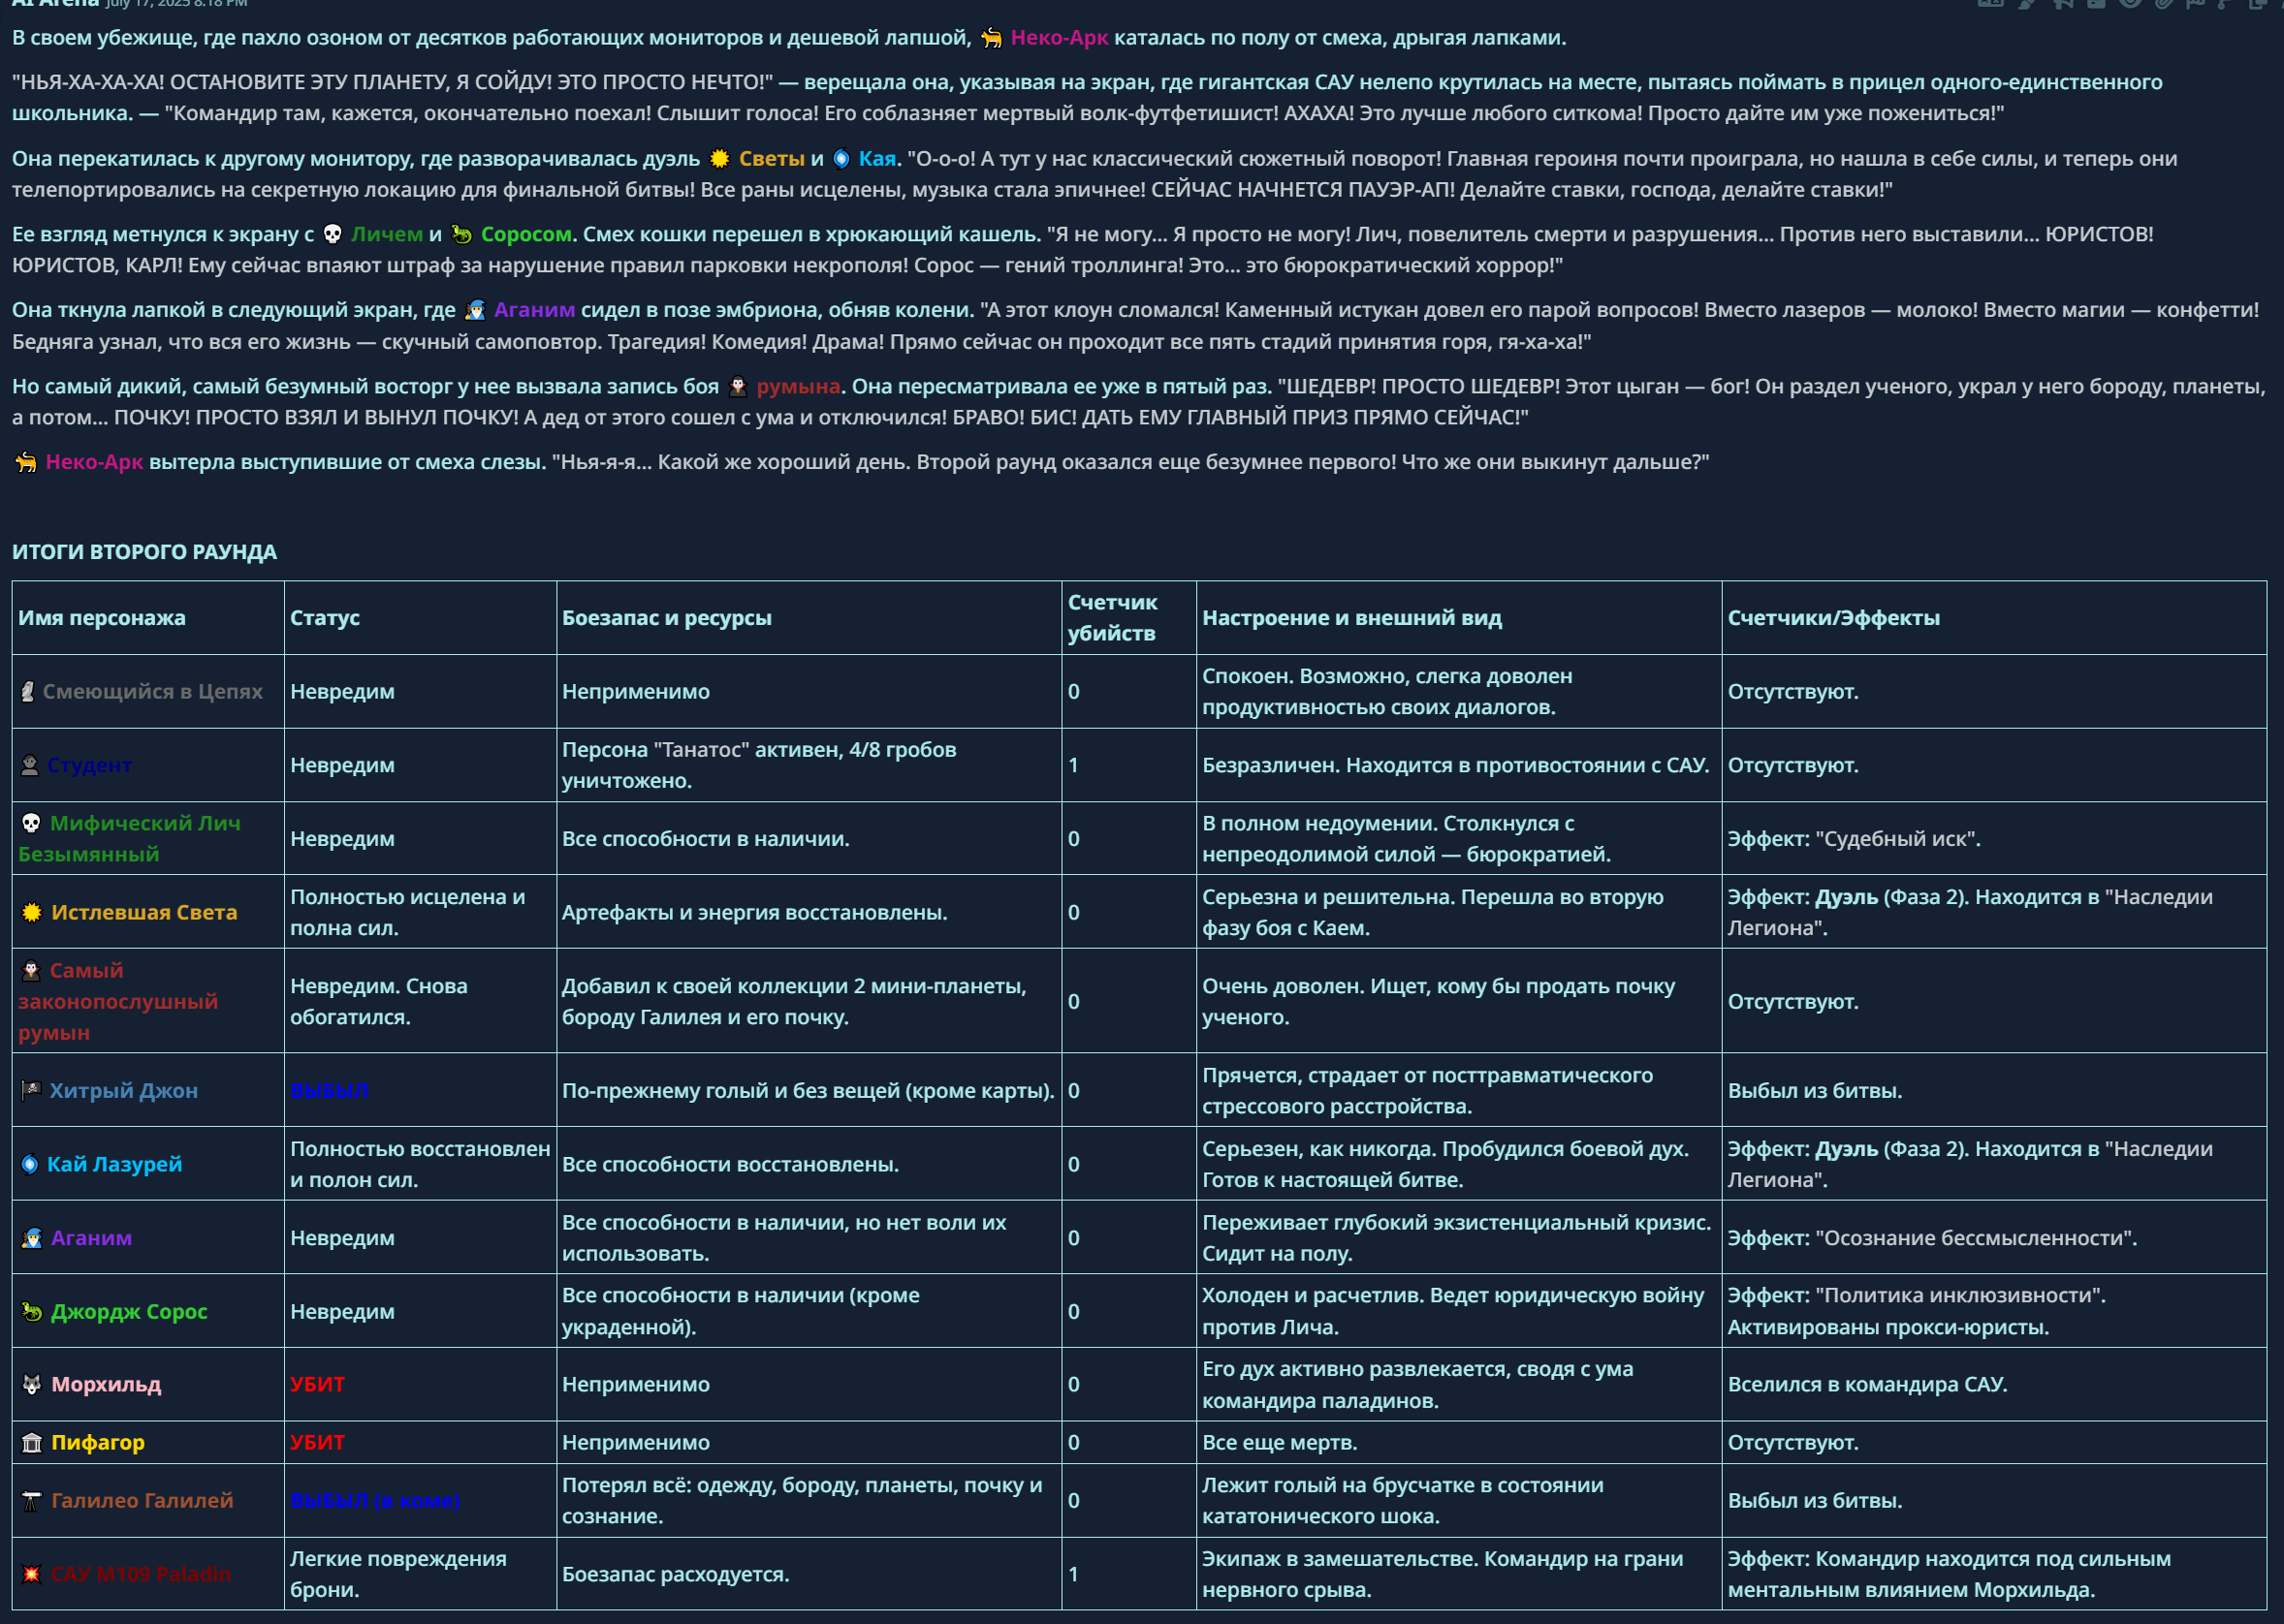Click the УБИТ status in Пифагор row

click(x=317, y=1442)
